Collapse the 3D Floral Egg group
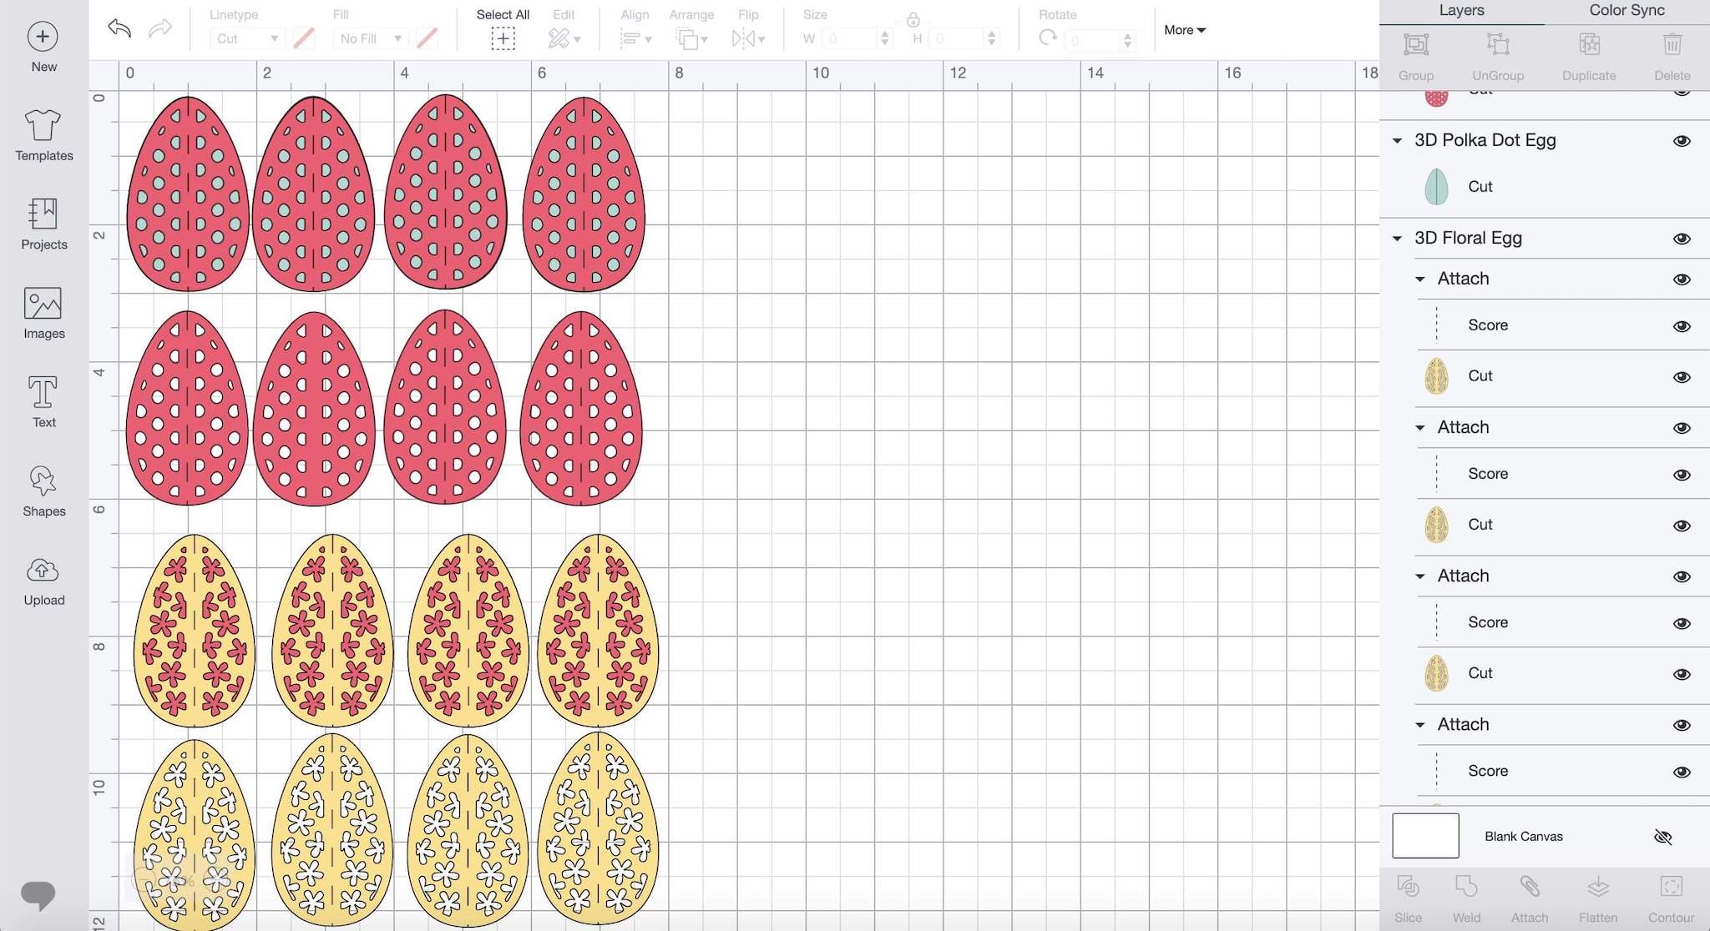The height and width of the screenshot is (931, 1710). [x=1398, y=238]
